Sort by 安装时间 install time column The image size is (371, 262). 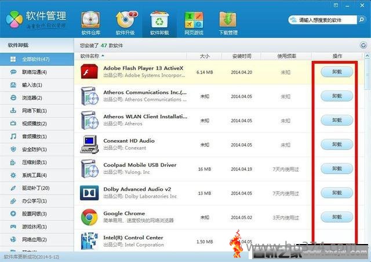pos(242,56)
